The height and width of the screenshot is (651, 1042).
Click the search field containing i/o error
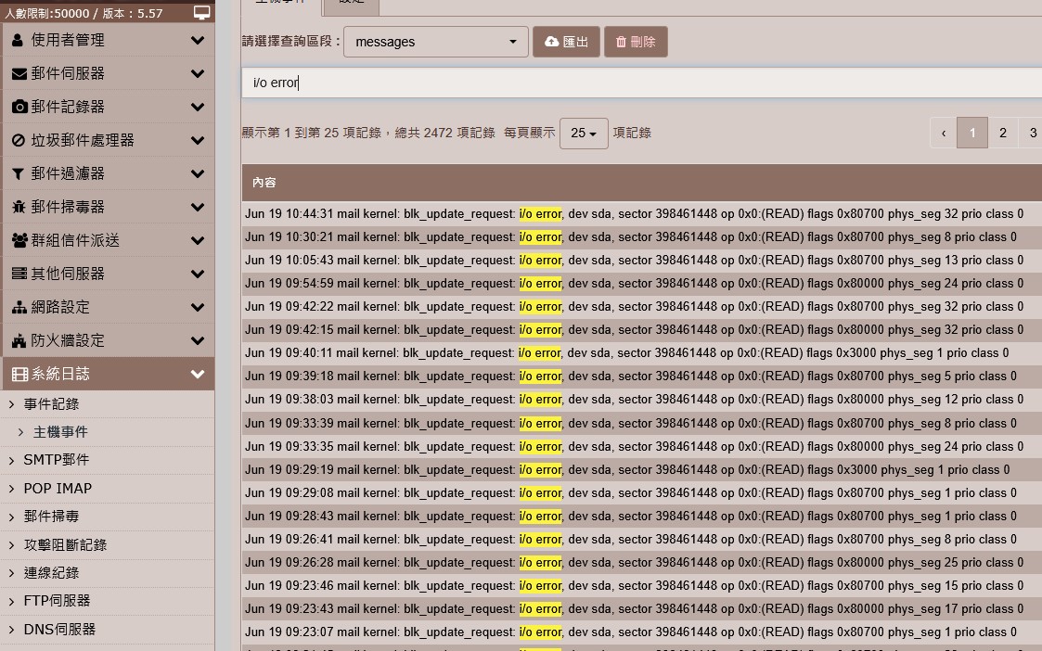click(640, 83)
